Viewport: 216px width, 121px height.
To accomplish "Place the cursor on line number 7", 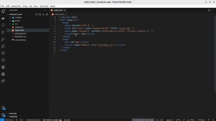I will [55, 34].
